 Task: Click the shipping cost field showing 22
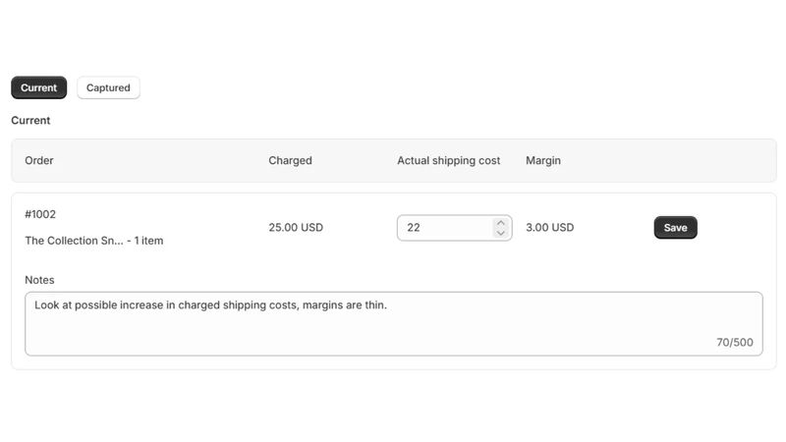click(454, 228)
